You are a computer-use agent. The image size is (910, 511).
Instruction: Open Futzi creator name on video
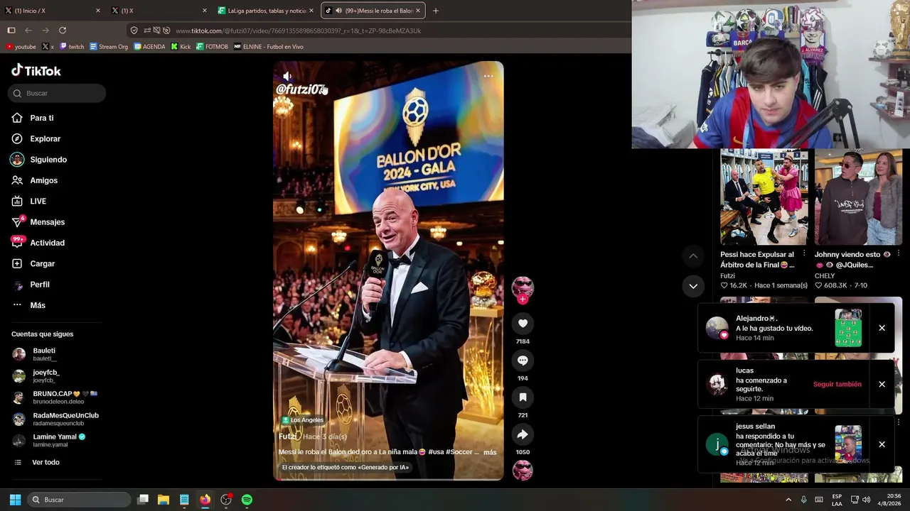287,436
